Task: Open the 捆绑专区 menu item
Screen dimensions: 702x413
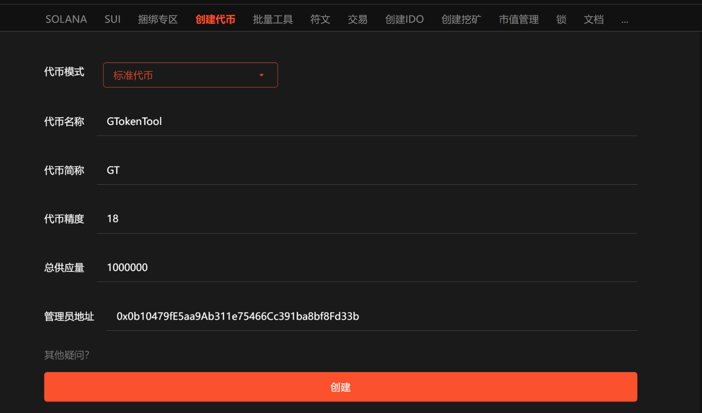Action: [158, 19]
